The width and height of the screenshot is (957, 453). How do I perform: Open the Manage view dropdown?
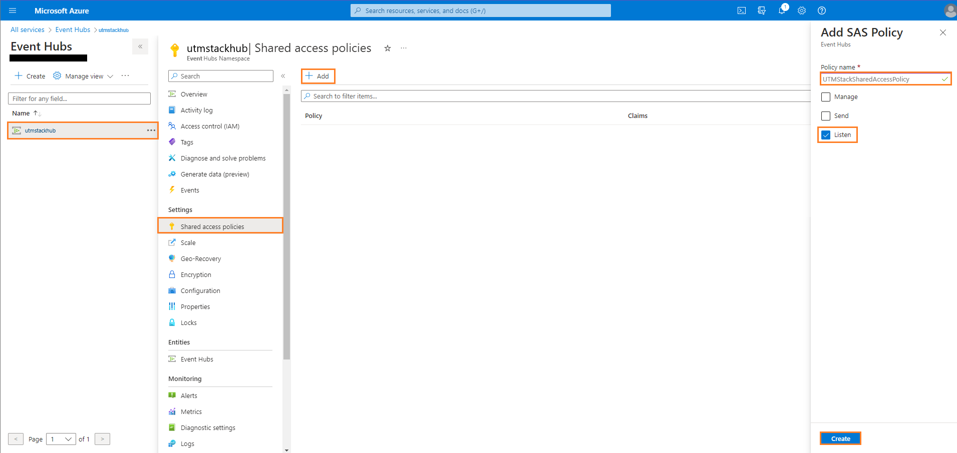[x=83, y=76]
